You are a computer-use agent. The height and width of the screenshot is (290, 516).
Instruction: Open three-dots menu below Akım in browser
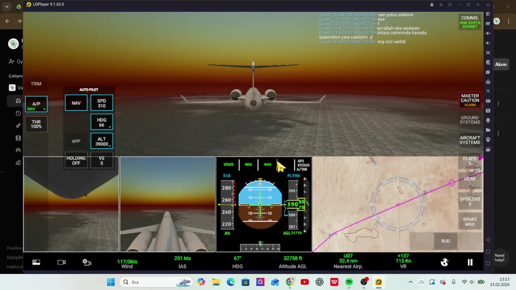[498, 104]
